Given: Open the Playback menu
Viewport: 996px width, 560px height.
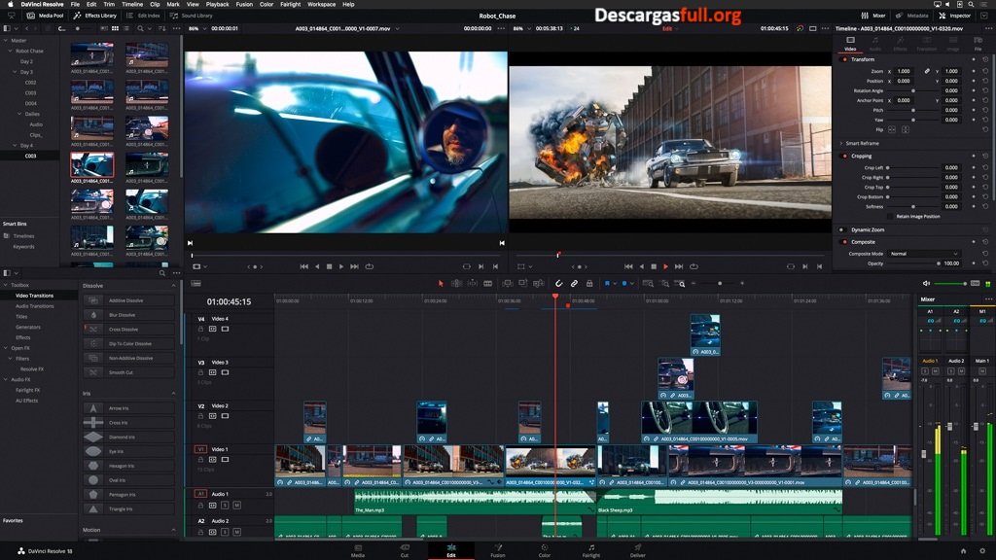Looking at the screenshot, I should point(218,4).
